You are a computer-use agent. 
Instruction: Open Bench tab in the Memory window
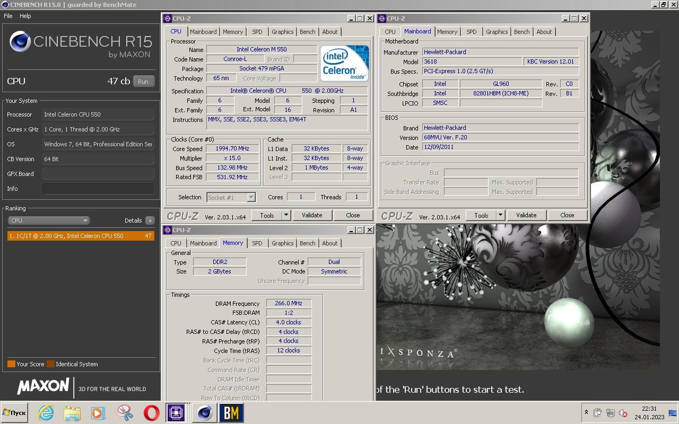(308, 243)
